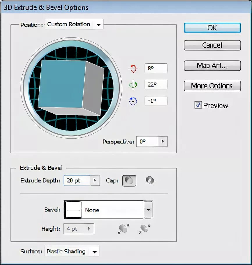Open the Position Custom Rotation dropdown
Viewport: 252px width, 265px height.
pyautogui.click(x=74, y=24)
